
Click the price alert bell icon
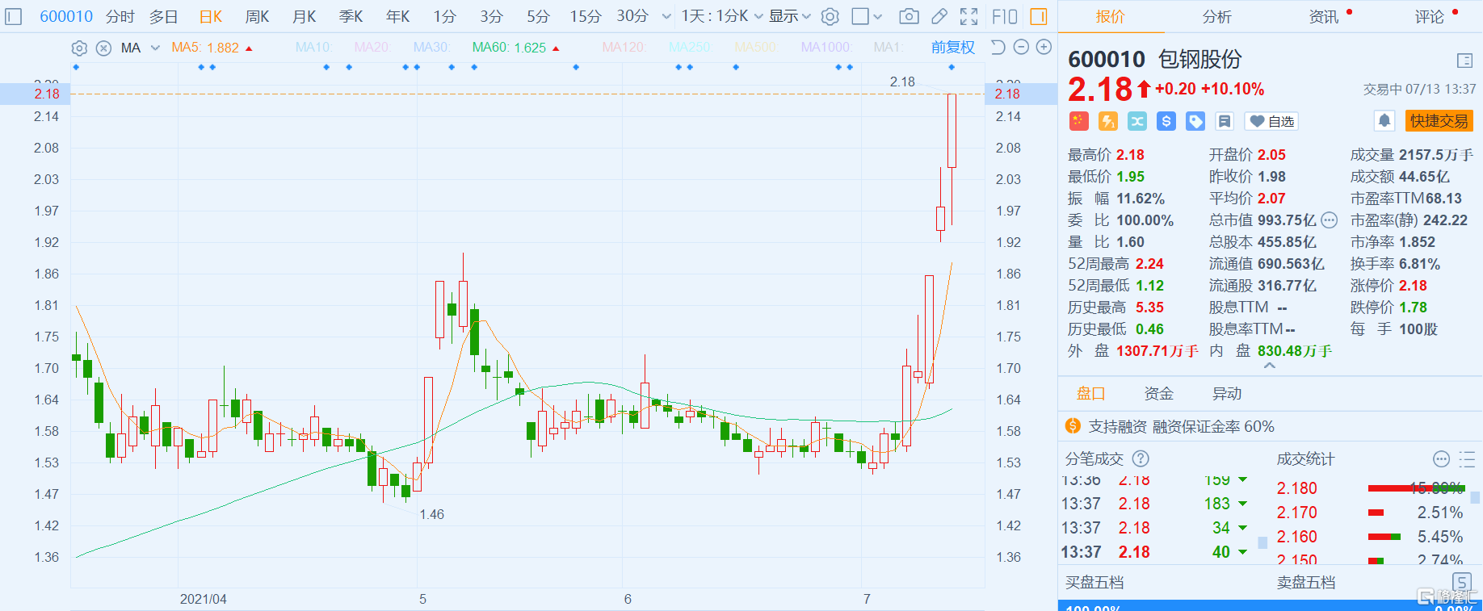coord(1384,121)
